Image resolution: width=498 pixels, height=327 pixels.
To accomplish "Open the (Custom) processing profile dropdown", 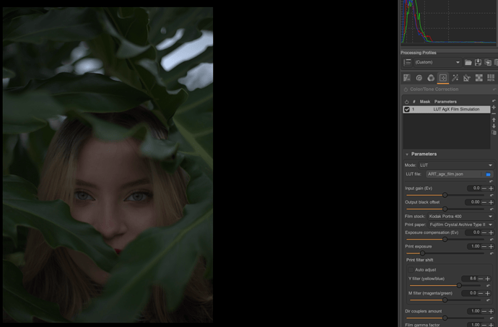I will (437, 62).
